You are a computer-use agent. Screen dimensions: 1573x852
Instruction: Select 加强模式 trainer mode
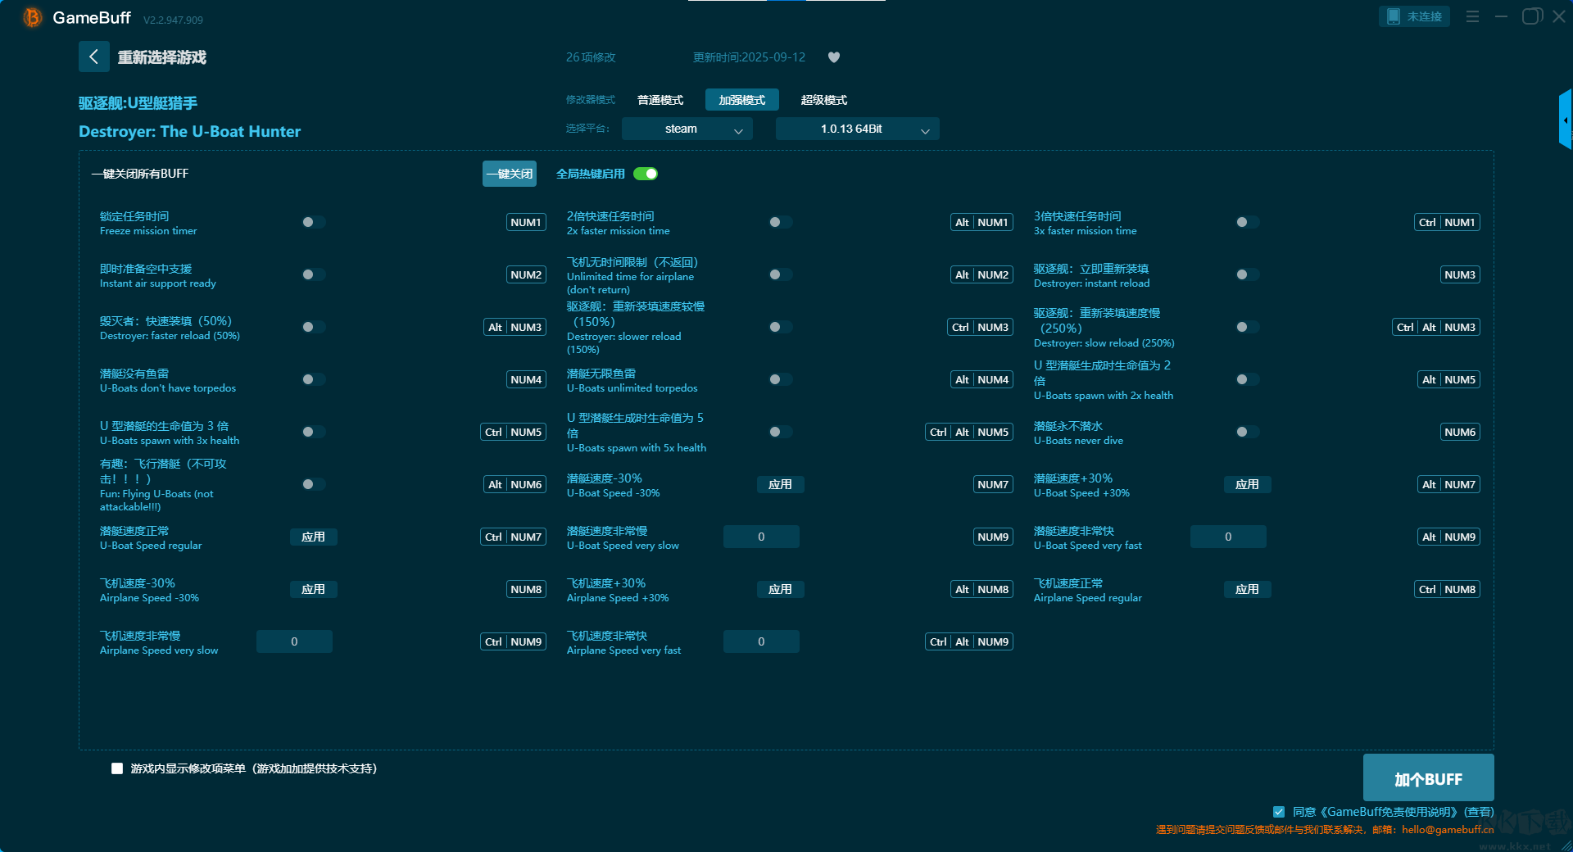[x=742, y=100]
